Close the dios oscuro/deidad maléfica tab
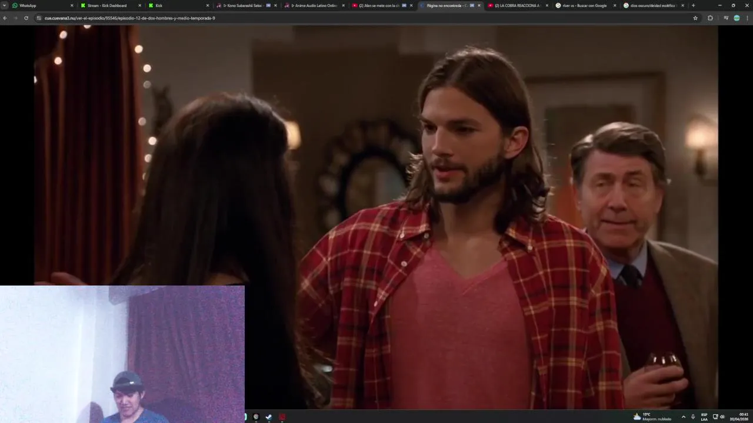The height and width of the screenshot is (423, 753). 683,5
